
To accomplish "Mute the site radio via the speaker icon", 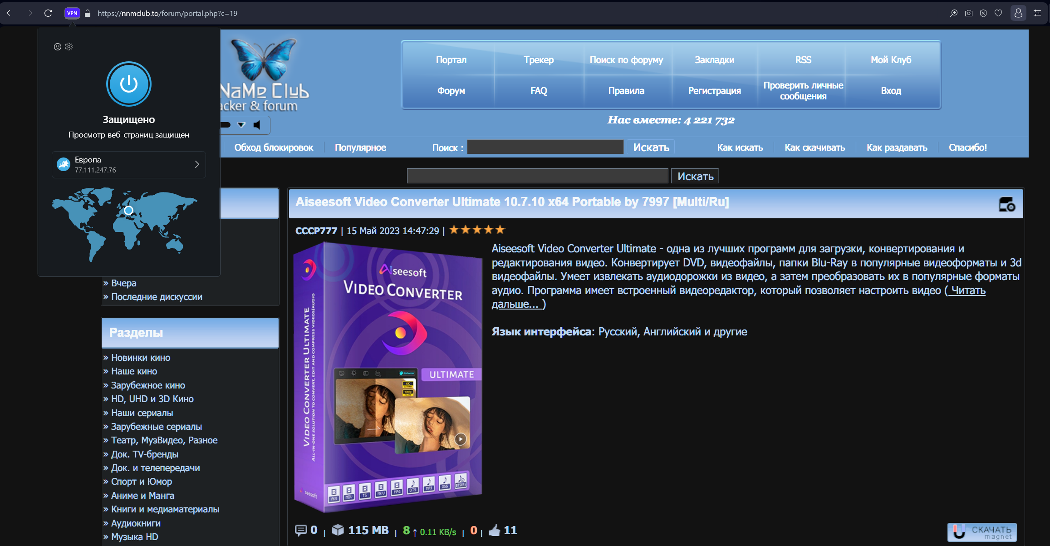I will [257, 125].
